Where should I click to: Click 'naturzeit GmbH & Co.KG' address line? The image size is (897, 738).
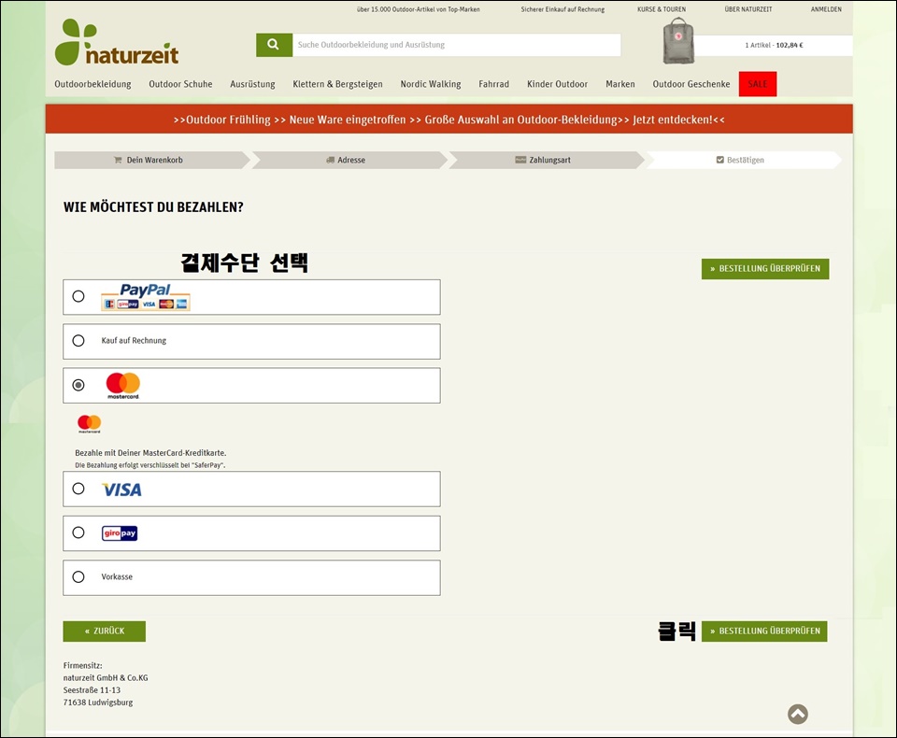pos(106,678)
